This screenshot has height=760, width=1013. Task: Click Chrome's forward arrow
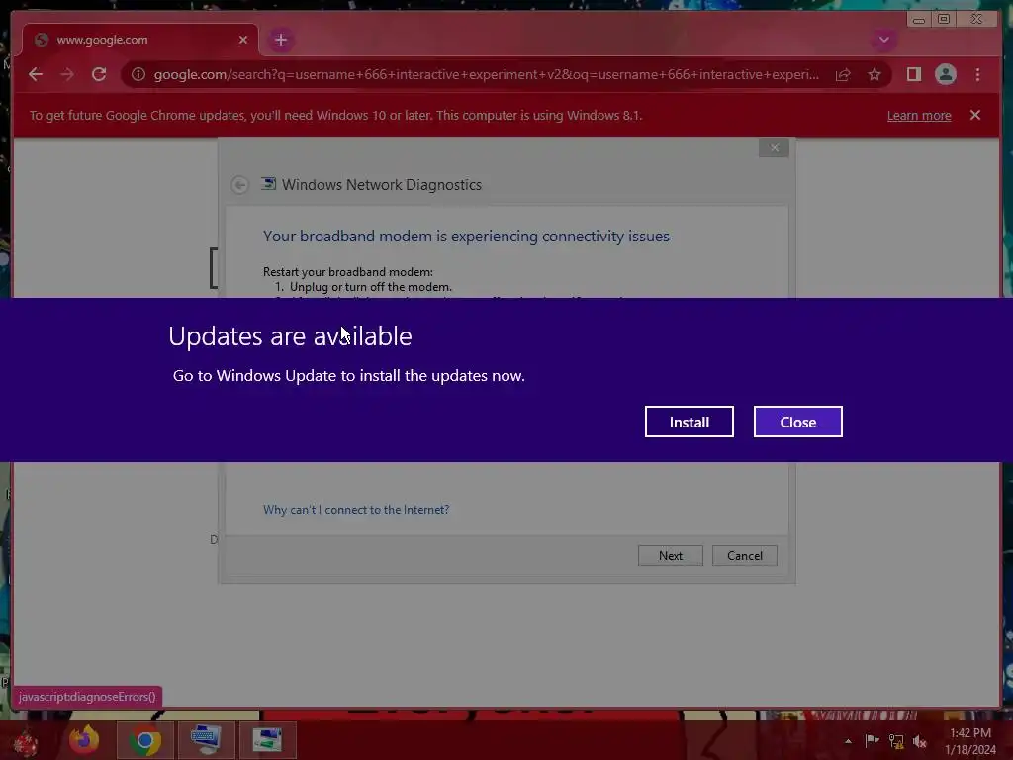pos(67,74)
